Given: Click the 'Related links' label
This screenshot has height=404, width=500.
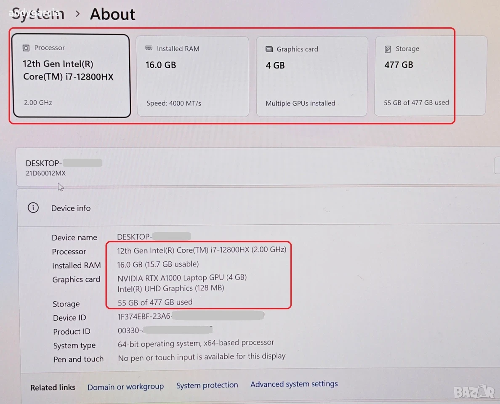Looking at the screenshot, I should pyautogui.click(x=53, y=388).
